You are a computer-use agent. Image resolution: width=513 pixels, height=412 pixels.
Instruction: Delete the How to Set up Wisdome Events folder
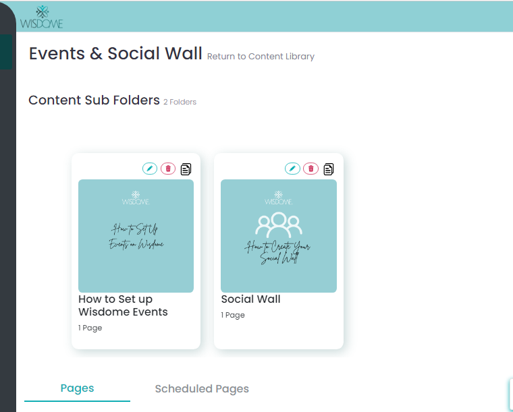click(x=168, y=169)
